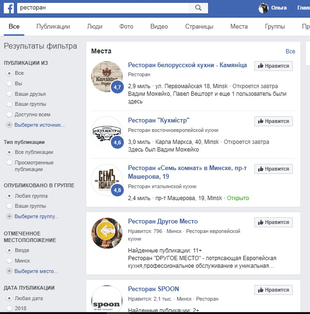310x314 pixels.
Task: Open the Выберите группу selector
Action: tap(37, 216)
